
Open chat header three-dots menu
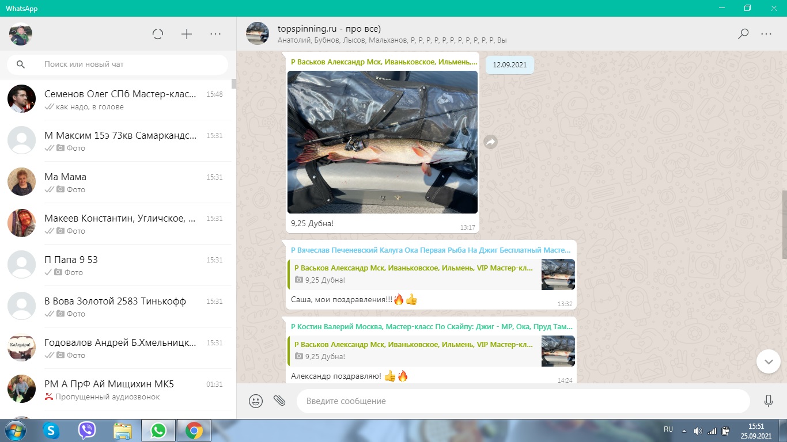(x=766, y=34)
